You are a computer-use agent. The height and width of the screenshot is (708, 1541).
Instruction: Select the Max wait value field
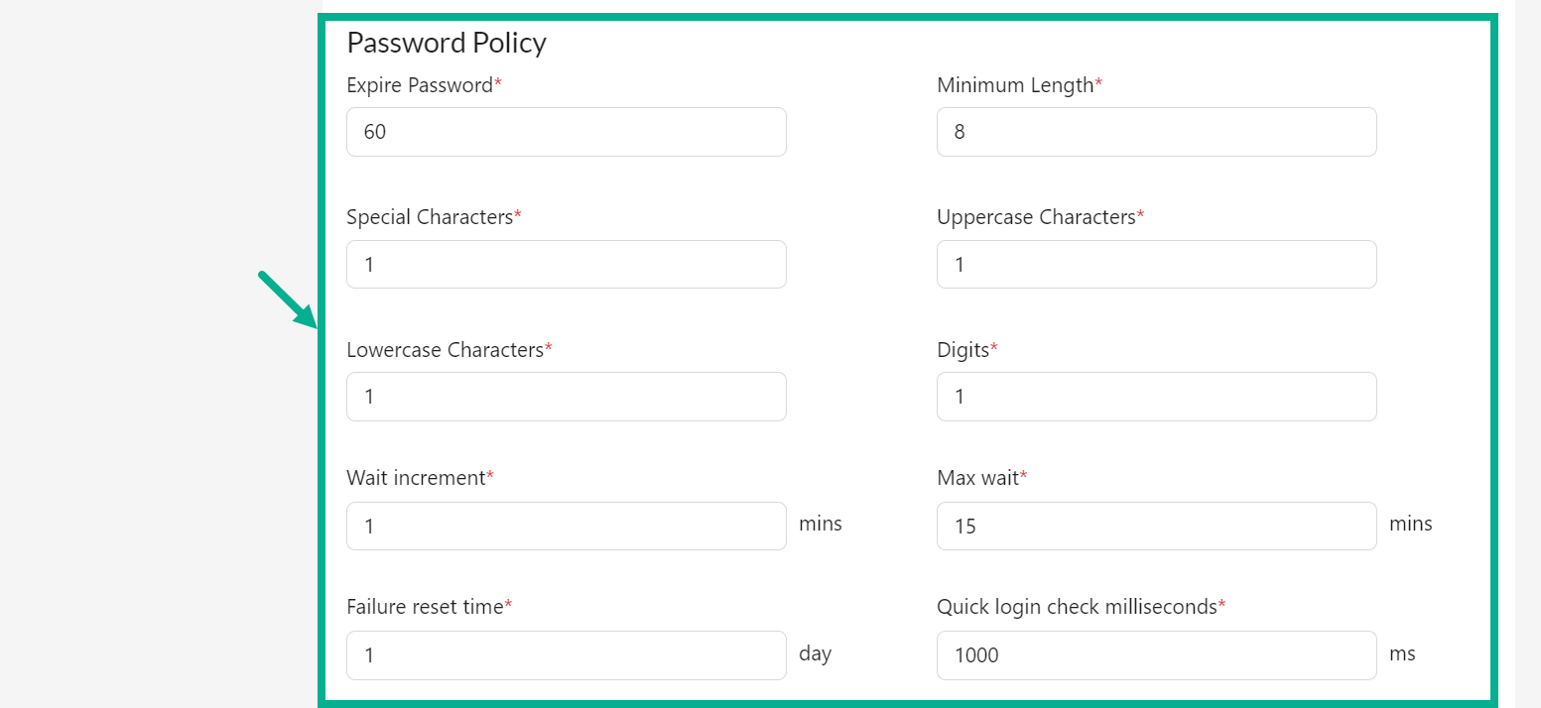click(x=1155, y=526)
